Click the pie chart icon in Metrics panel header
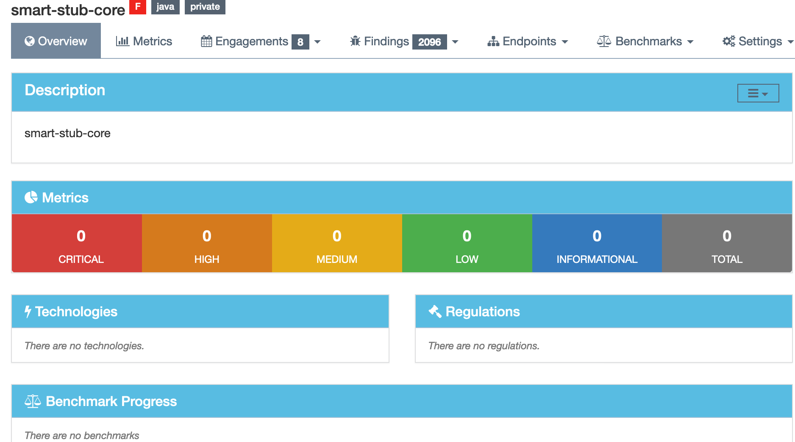 [31, 197]
